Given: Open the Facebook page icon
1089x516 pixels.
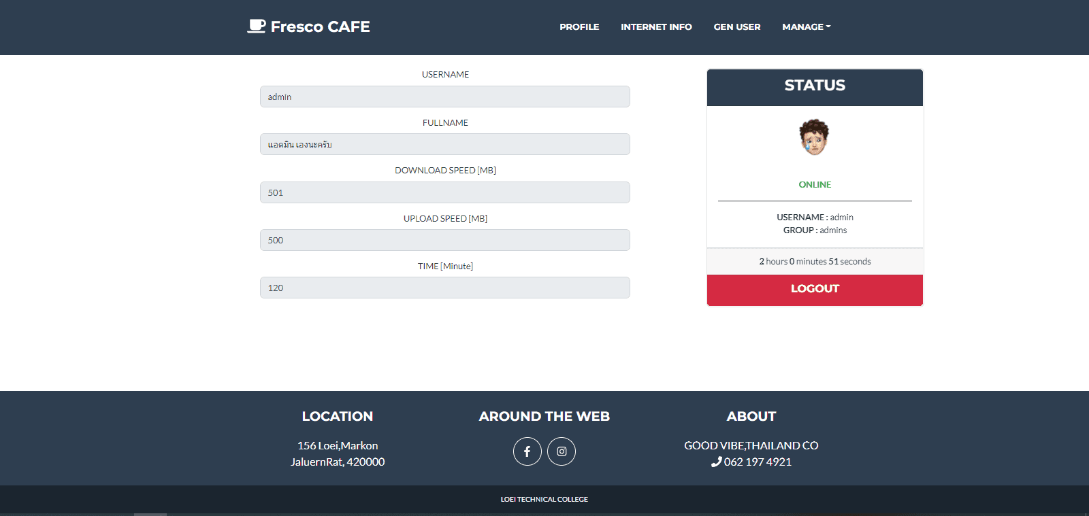Looking at the screenshot, I should (x=527, y=451).
